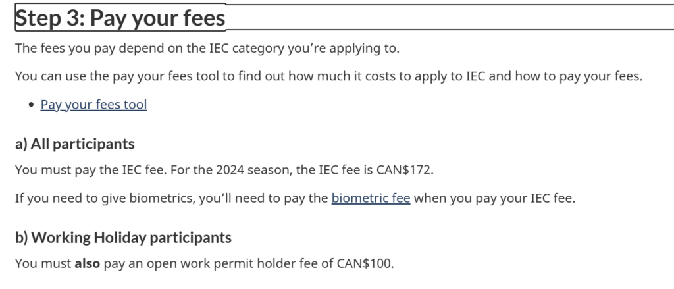Image resolution: width=674 pixels, height=289 pixels.
Task: Click the sentence starting "The fees you pay depend"
Action: pyautogui.click(x=207, y=49)
